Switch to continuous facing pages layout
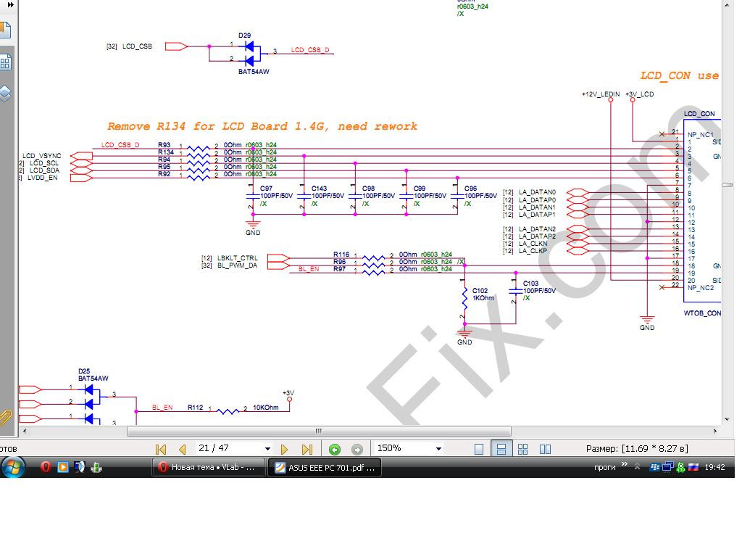Image resolution: width=742 pixels, height=557 pixels. pos(523,449)
